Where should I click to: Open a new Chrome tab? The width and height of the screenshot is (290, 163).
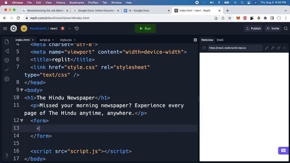(227, 11)
